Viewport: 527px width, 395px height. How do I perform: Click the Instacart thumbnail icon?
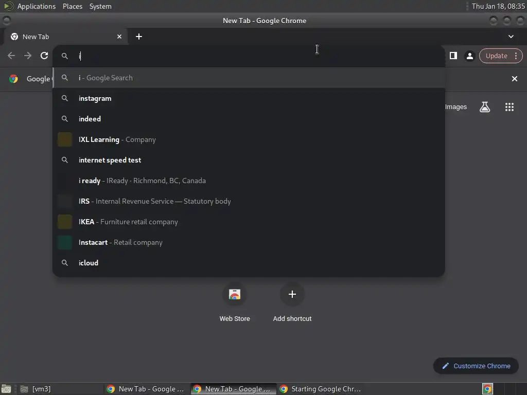(x=65, y=243)
